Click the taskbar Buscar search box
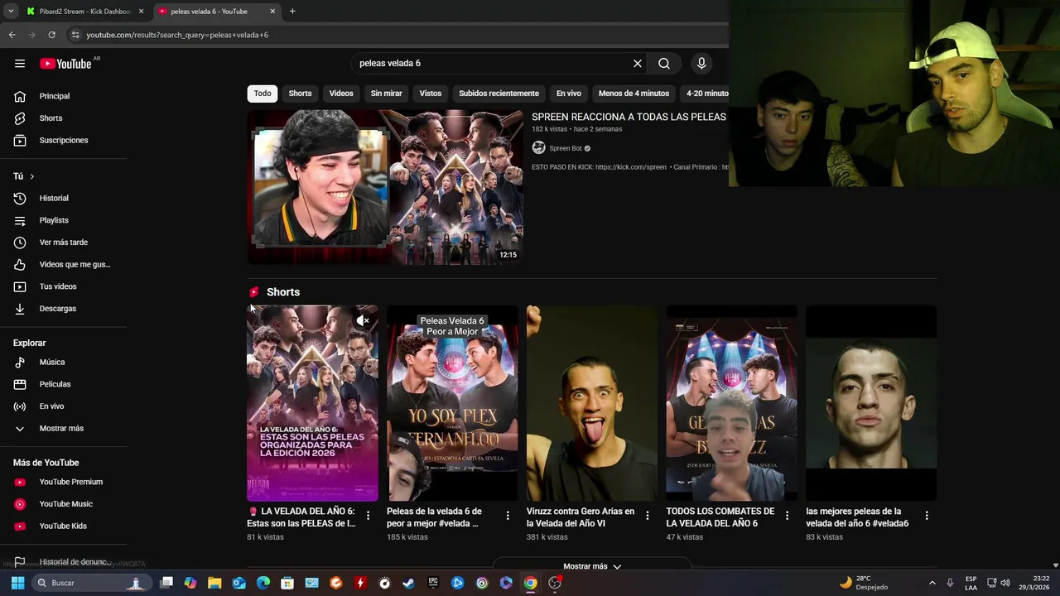The image size is (1060, 596). point(91,583)
